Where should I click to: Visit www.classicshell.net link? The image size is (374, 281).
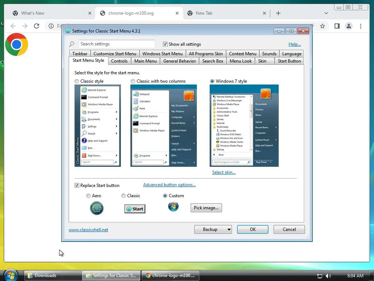[88, 230]
